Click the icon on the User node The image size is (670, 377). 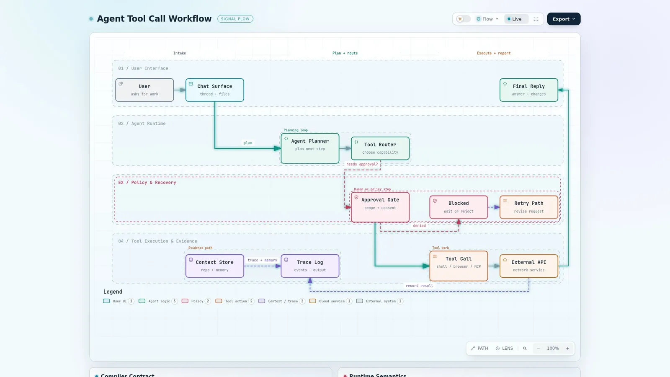pos(121,84)
